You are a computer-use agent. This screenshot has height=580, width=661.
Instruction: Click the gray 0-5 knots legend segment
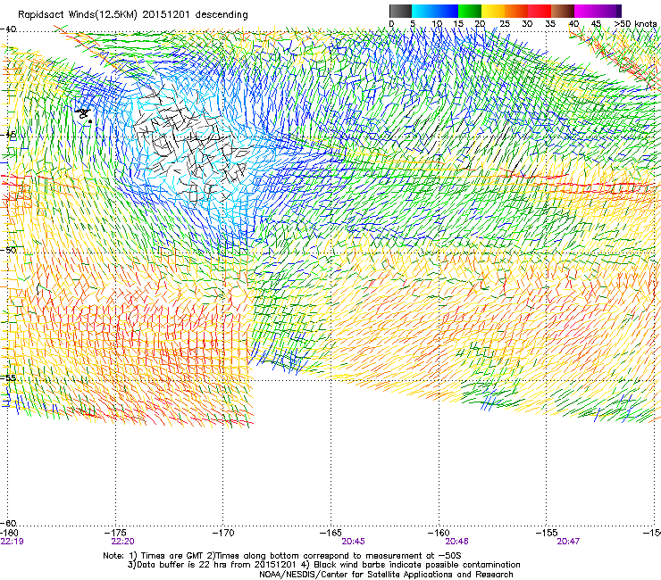pos(400,11)
